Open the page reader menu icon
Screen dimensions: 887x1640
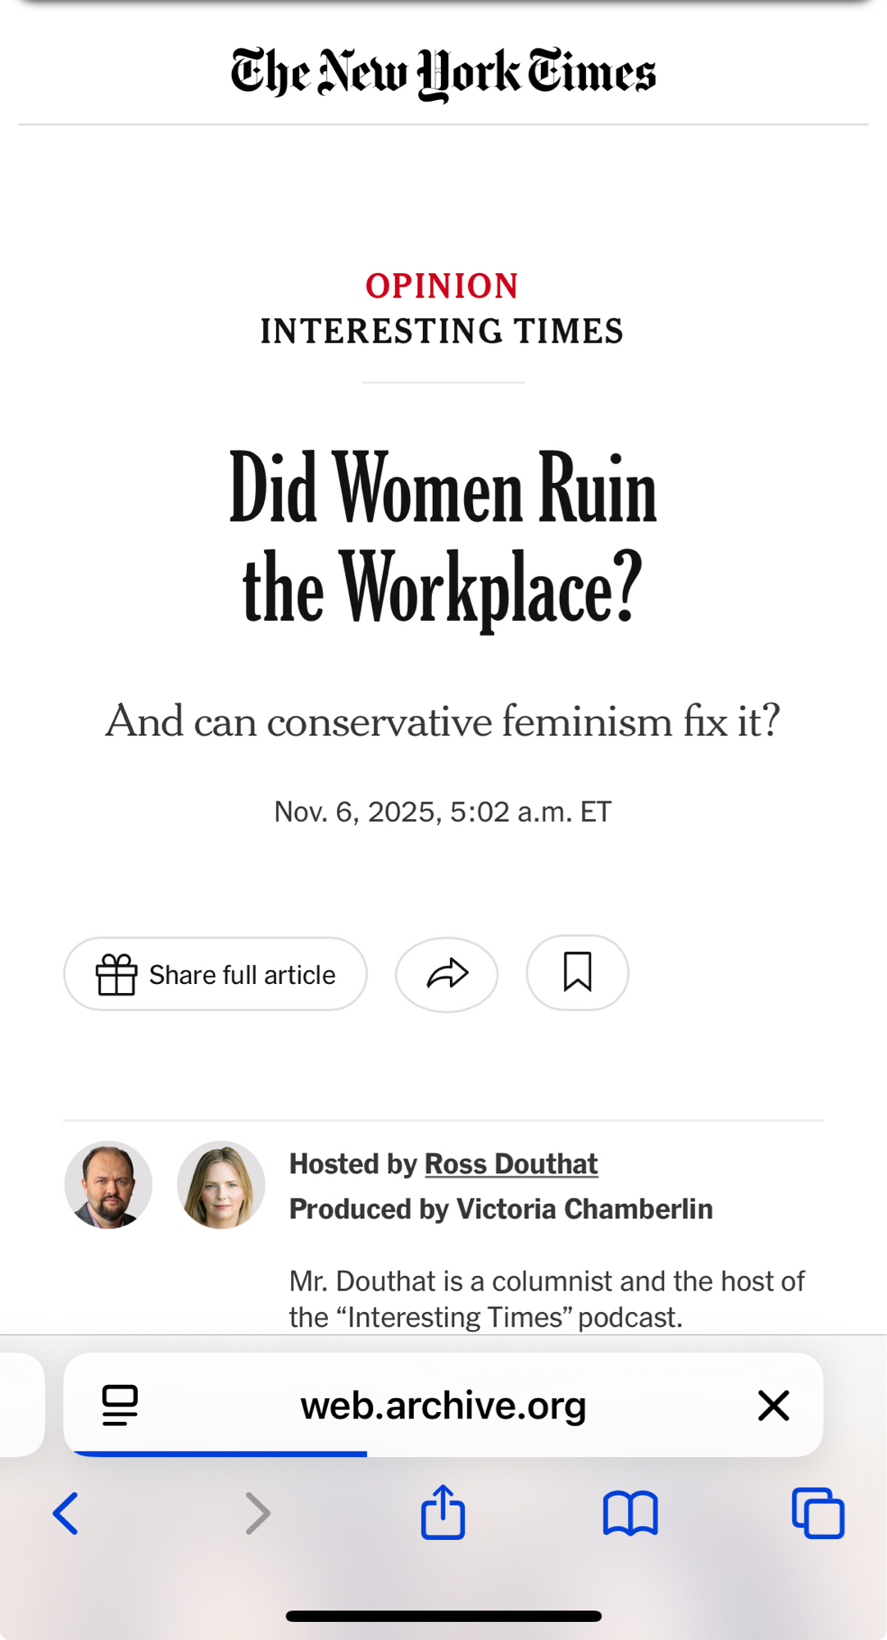pos(120,1405)
